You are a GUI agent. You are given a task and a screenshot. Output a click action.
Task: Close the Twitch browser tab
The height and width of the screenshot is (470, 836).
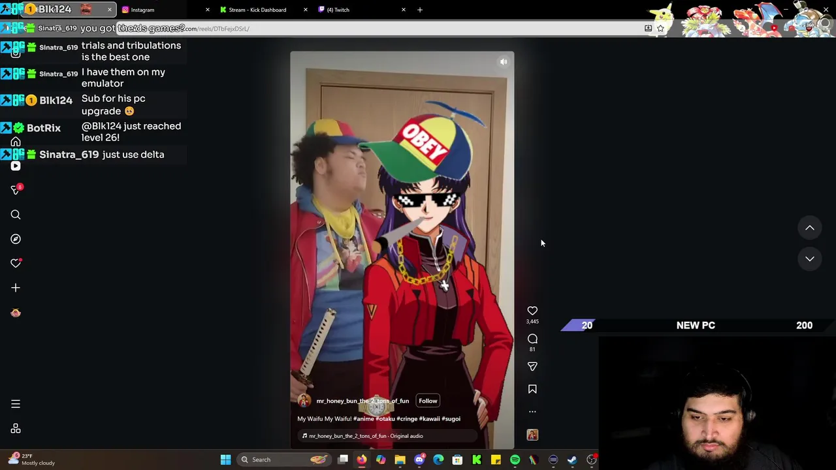404,10
